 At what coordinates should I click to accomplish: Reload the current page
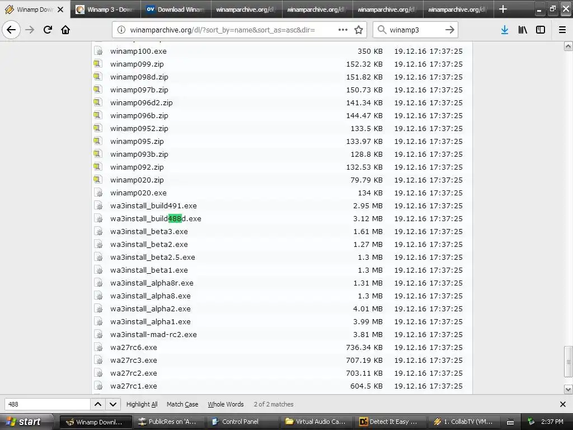pyautogui.click(x=48, y=30)
